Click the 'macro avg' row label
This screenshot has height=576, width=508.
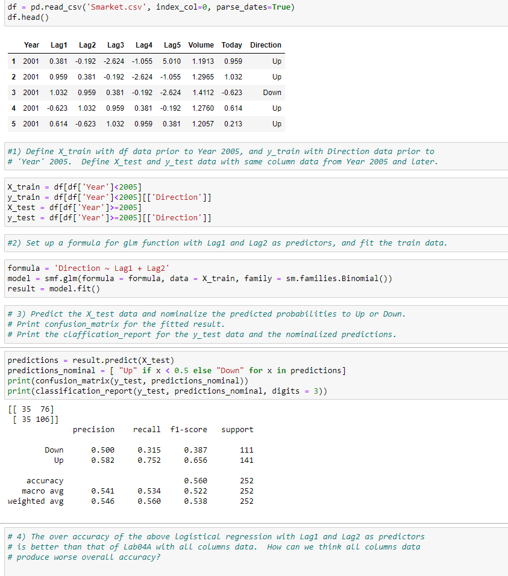tap(43, 491)
